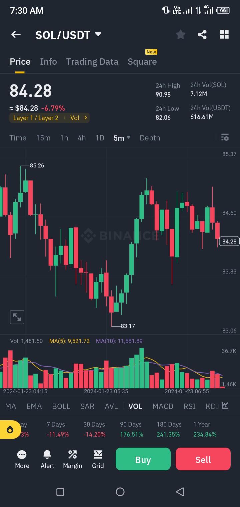This screenshot has width=240, height=507.
Task: Tap the share icon
Action: [202, 34]
